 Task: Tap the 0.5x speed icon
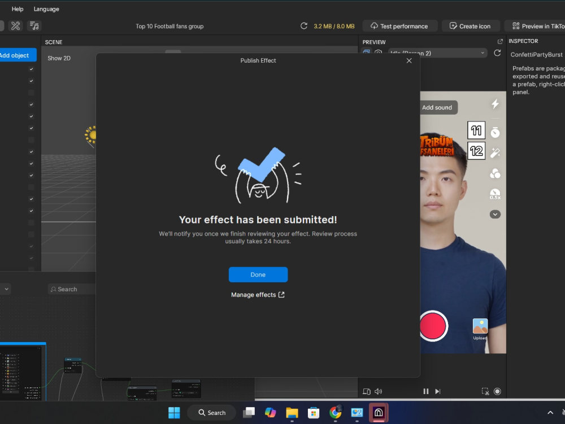pos(495,194)
